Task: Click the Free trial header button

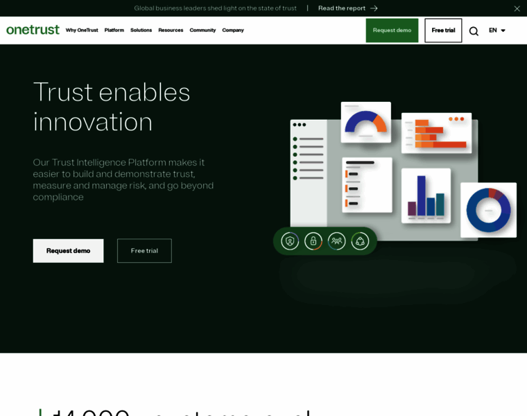Action: pyautogui.click(x=443, y=31)
